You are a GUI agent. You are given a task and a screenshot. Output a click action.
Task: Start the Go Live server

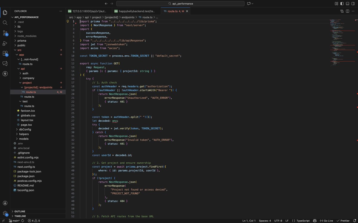point(327,221)
